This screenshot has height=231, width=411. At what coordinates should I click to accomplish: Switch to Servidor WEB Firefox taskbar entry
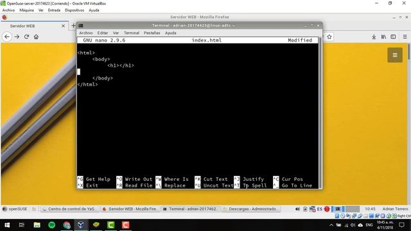[x=130, y=209]
